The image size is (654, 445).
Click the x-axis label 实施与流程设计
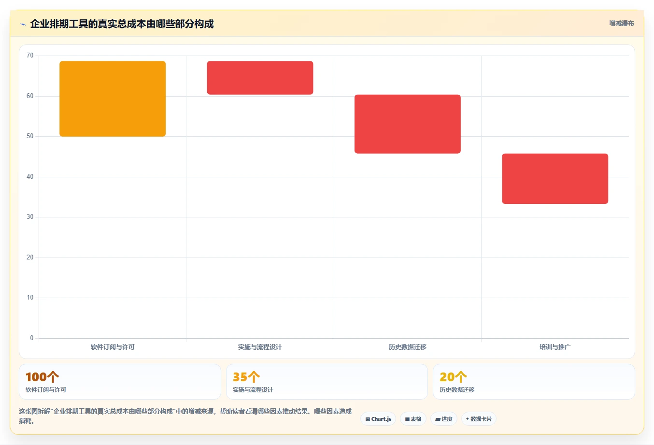click(x=260, y=347)
